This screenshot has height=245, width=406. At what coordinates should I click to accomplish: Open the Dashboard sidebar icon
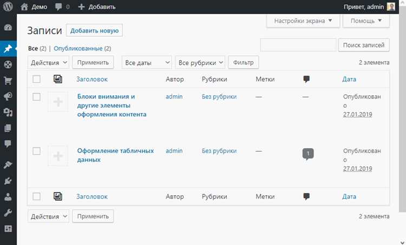click(8, 27)
